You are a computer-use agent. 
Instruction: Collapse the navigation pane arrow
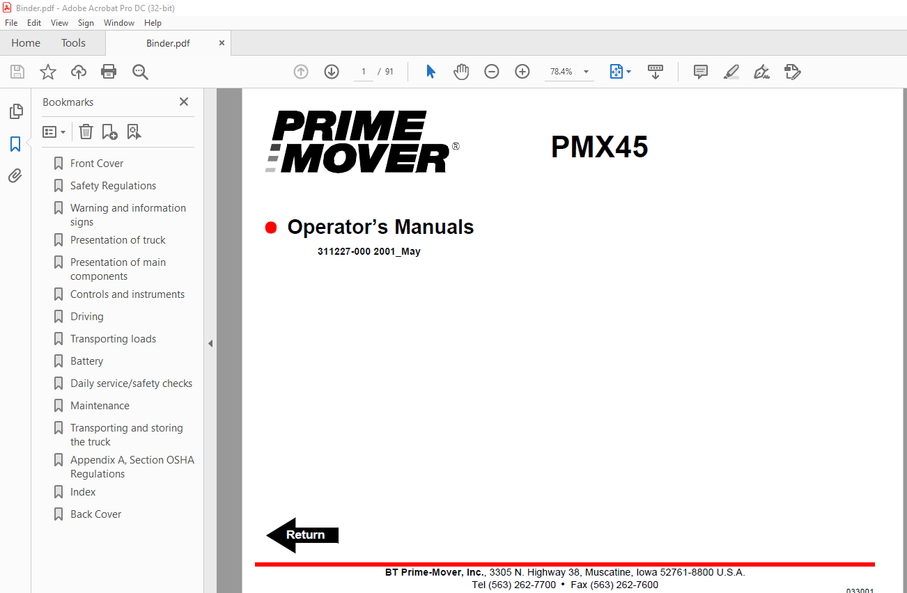point(210,343)
